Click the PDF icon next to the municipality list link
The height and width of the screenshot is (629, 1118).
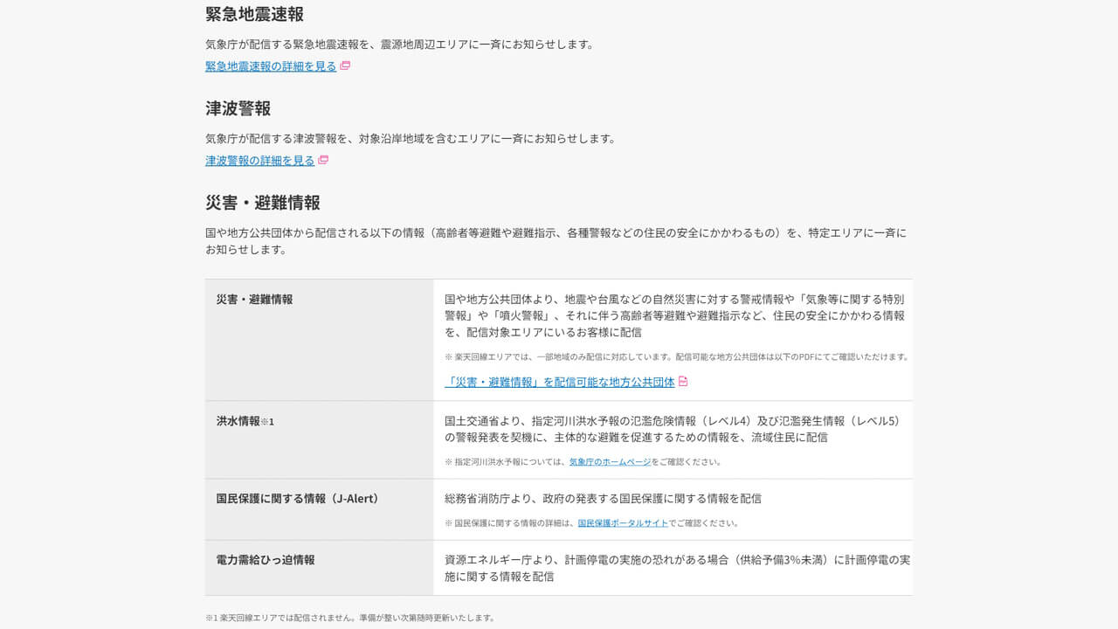(x=683, y=381)
